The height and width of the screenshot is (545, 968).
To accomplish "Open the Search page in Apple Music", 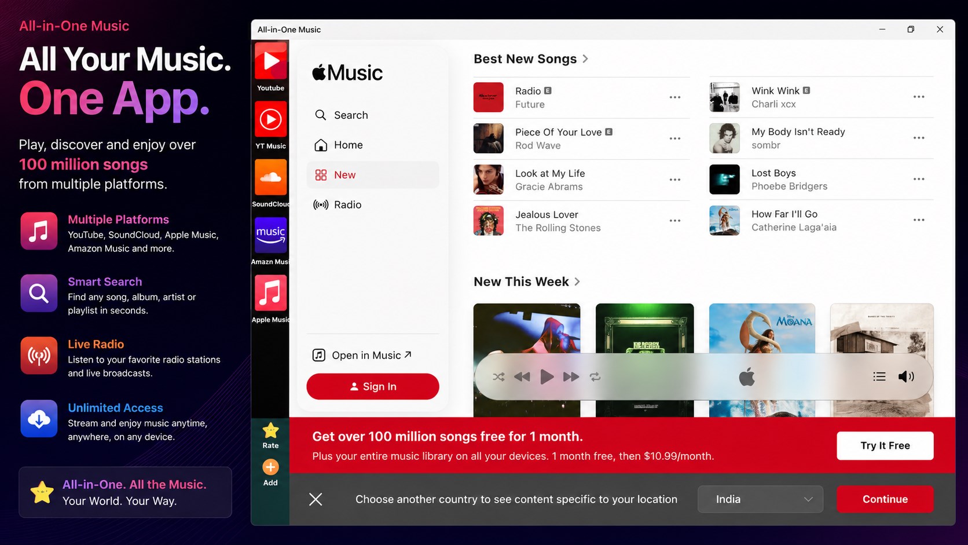I will point(373,115).
